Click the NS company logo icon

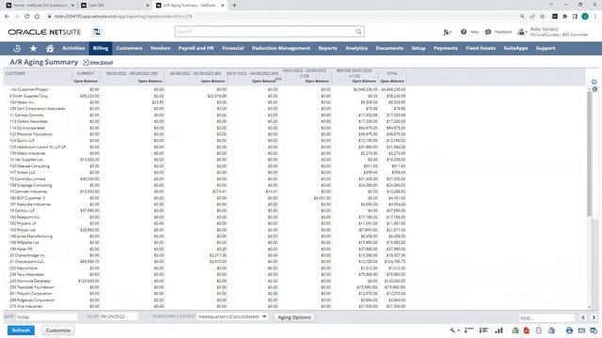pos(97,32)
